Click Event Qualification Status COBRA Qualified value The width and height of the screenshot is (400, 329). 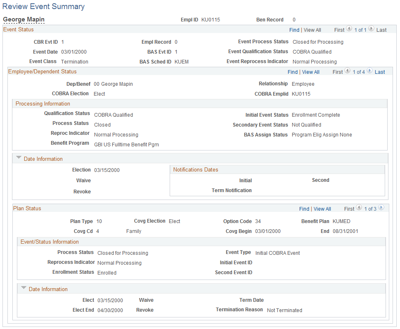[312, 52]
